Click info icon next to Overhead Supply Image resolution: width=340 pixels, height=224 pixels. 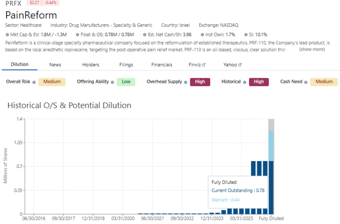click(x=186, y=82)
